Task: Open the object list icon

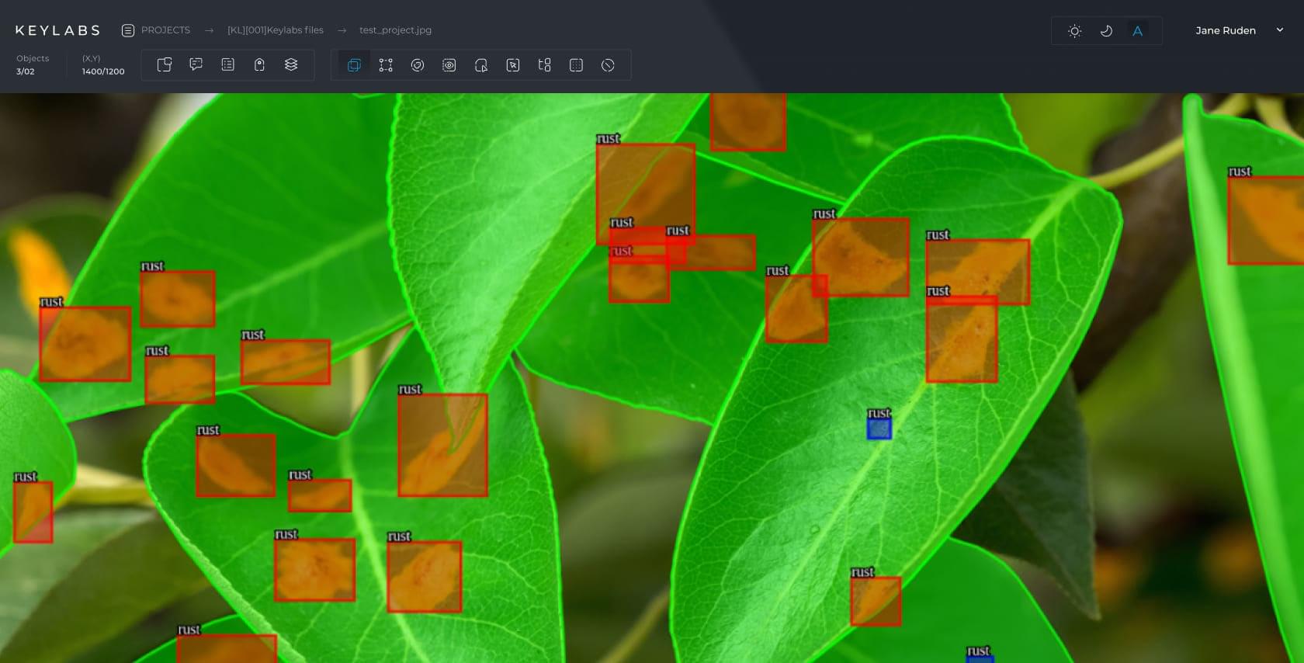Action: (x=227, y=64)
